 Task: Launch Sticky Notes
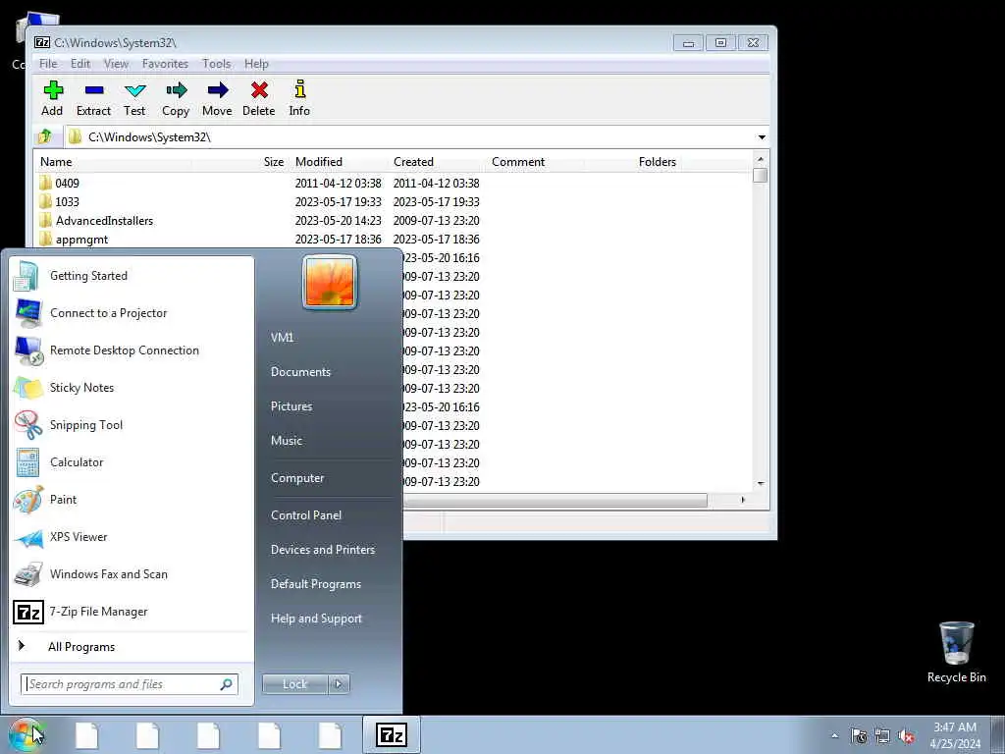point(132,387)
